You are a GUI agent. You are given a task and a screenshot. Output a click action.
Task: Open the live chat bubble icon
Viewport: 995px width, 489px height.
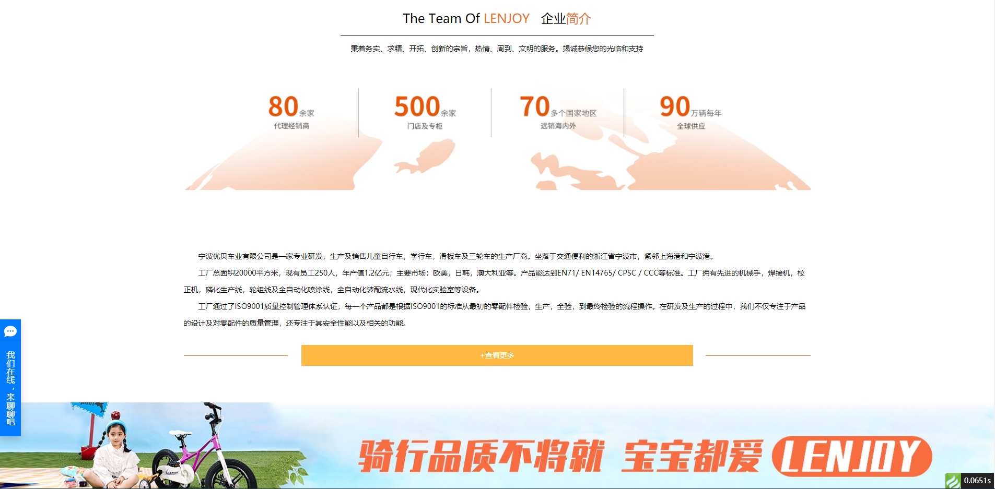(10, 331)
